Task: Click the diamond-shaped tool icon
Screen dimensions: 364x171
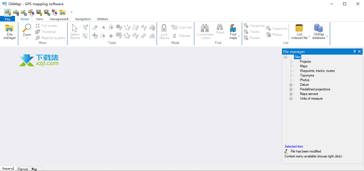Action: point(111,36)
